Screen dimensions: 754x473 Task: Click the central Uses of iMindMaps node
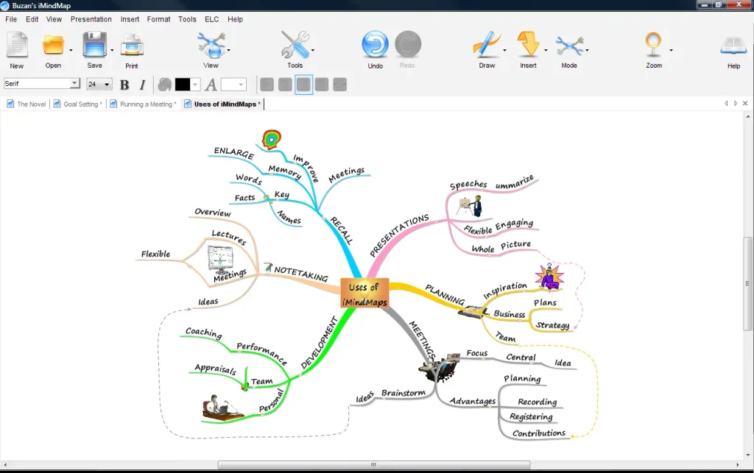364,294
